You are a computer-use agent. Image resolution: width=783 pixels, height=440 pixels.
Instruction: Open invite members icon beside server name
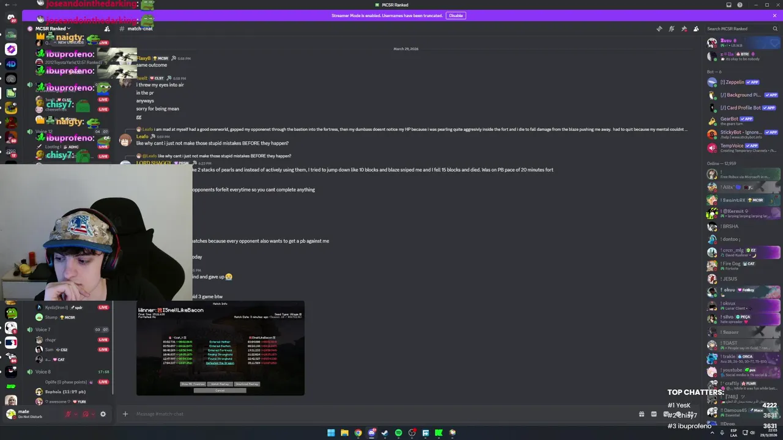click(107, 29)
